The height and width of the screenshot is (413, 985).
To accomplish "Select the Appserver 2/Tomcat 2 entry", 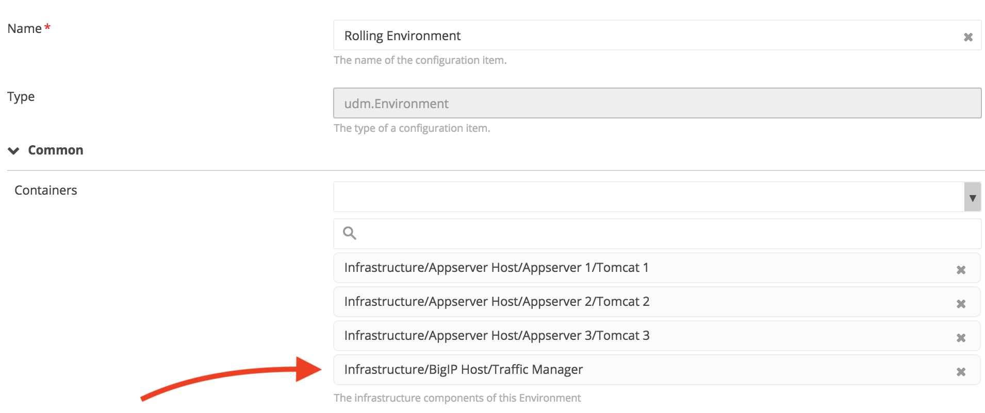I will click(656, 302).
